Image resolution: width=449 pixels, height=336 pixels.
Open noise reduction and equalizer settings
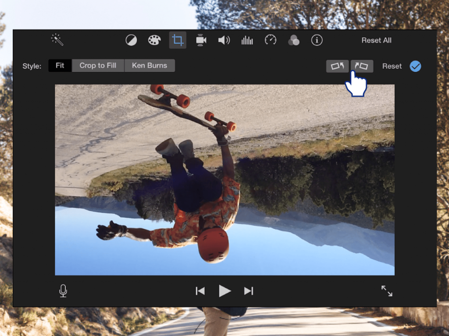(x=247, y=40)
